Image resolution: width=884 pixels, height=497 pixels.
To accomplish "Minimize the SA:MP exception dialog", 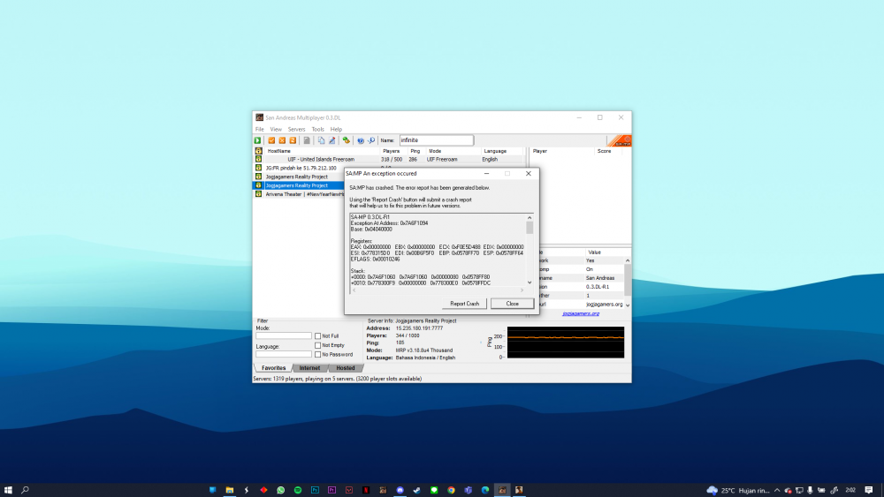I will point(486,173).
